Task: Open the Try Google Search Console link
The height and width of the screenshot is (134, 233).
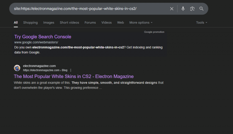Action: (43, 37)
